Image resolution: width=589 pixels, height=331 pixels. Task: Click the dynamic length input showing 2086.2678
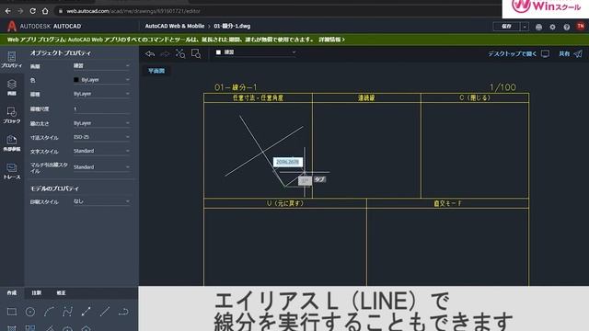click(288, 162)
